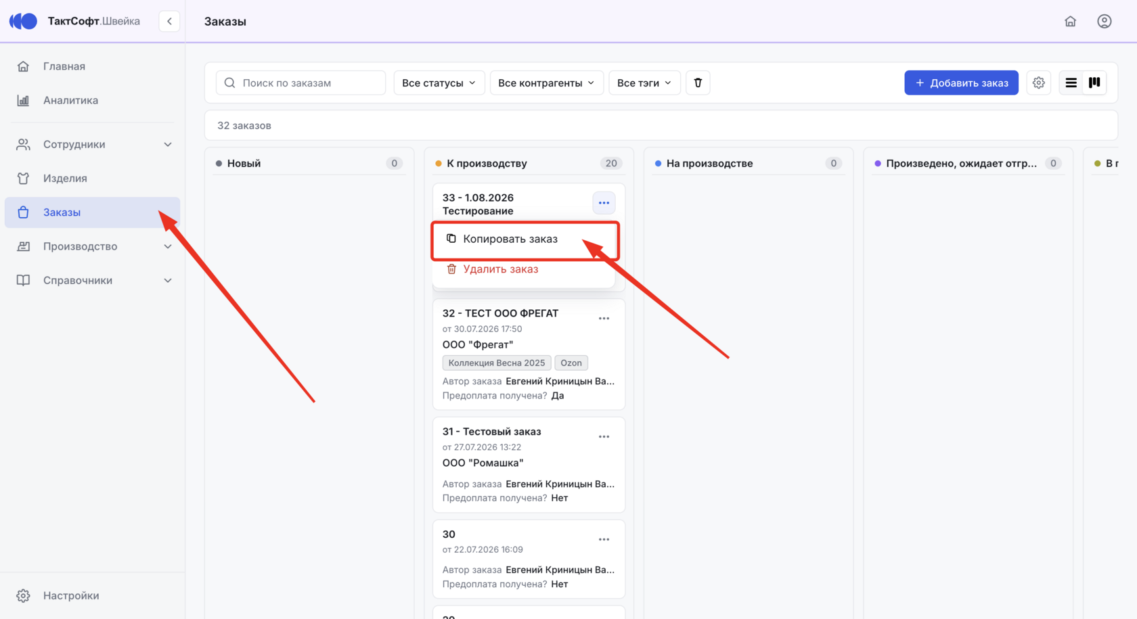Click the ООО "Ромашка" contractor name
This screenshot has width=1137, height=619.
483,463
